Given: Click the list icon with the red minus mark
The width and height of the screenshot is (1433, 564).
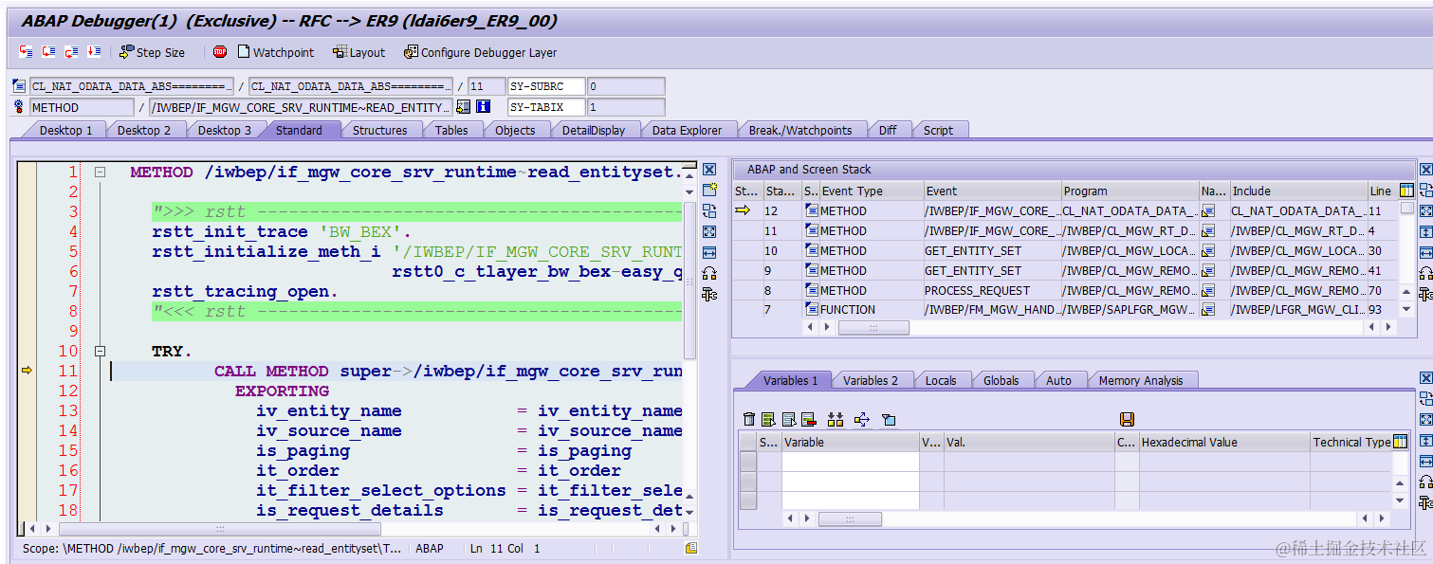Looking at the screenshot, I should (x=809, y=419).
